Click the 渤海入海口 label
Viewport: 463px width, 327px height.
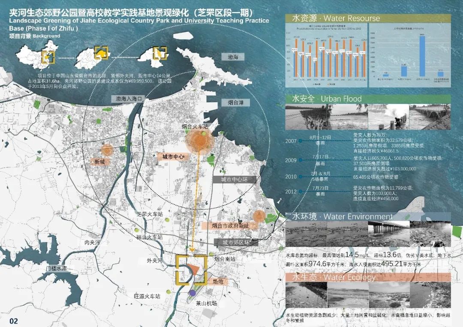(x=129, y=99)
